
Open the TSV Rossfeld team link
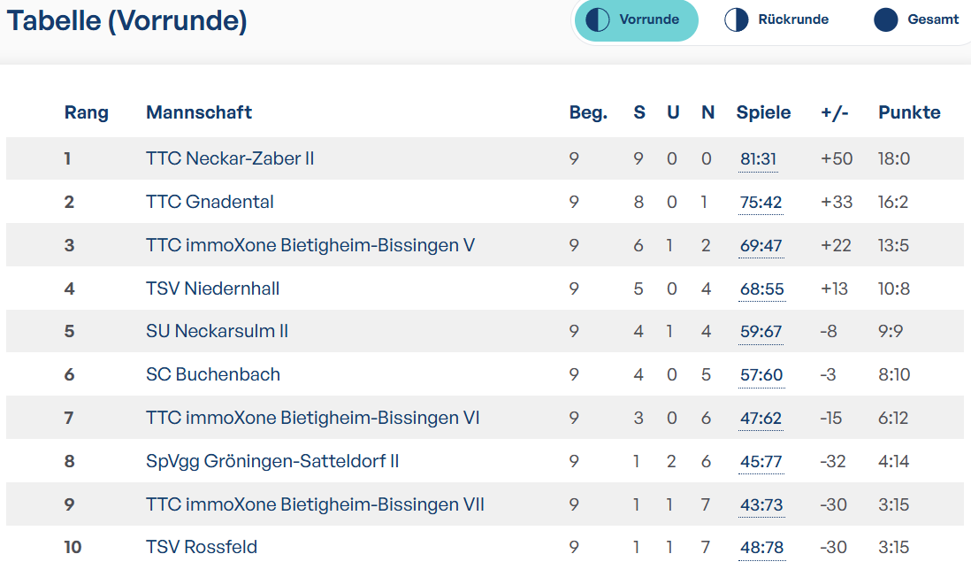202,547
